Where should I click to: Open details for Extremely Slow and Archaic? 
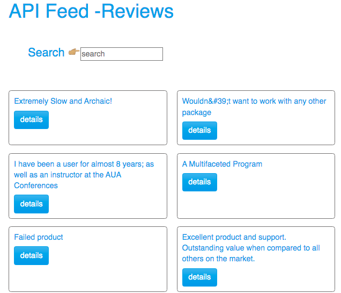coord(31,120)
